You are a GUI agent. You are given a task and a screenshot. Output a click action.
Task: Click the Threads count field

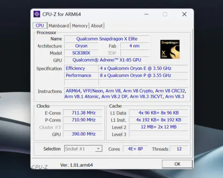click(x=179, y=149)
